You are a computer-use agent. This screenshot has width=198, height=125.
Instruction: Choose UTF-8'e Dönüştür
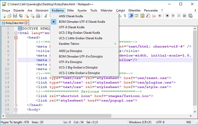[84, 62]
